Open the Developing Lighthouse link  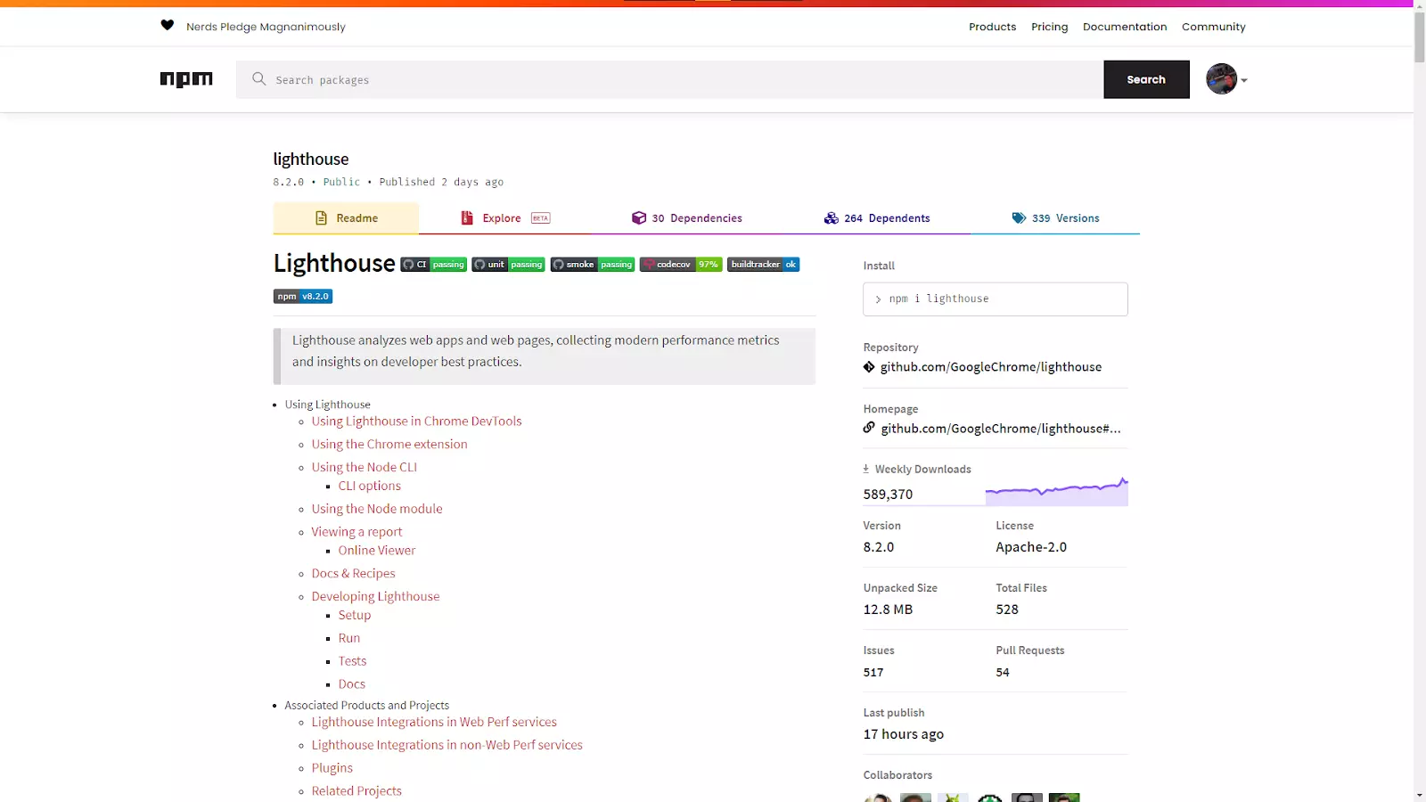[375, 598]
